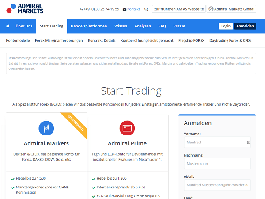
Task: Click the blue candlestick Admiral.Markets icon
Action: pyautogui.click(x=46, y=128)
